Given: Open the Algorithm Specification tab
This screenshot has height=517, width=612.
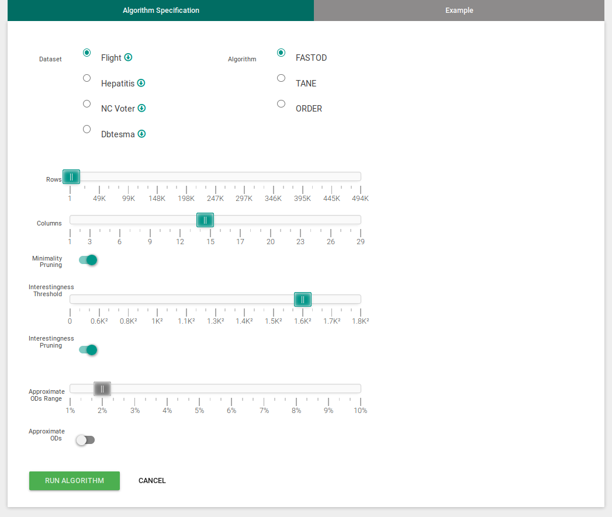Looking at the screenshot, I should click(161, 11).
